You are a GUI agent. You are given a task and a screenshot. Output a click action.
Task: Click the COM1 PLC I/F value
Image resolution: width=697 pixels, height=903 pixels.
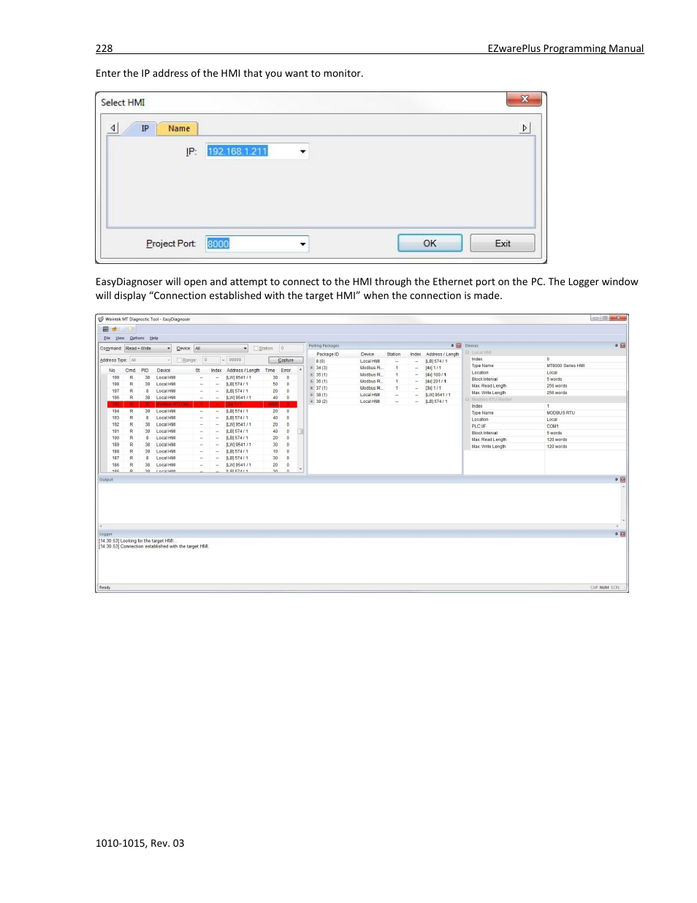click(552, 426)
